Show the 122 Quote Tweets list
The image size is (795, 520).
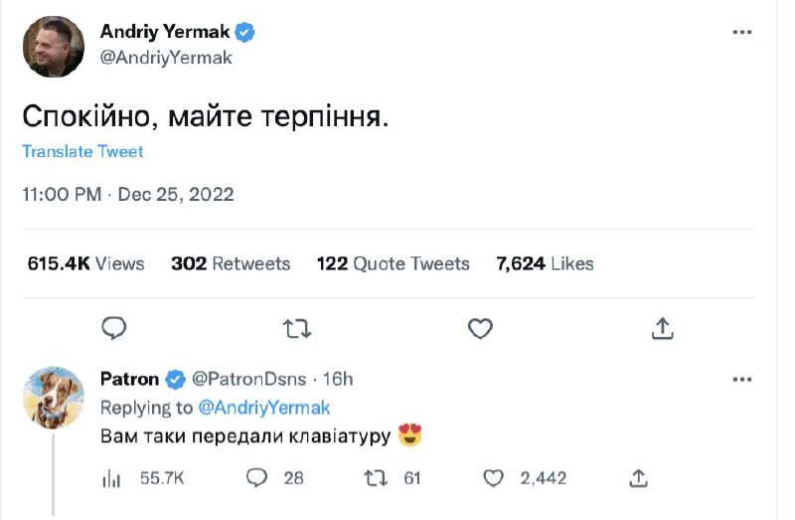pyautogui.click(x=393, y=263)
